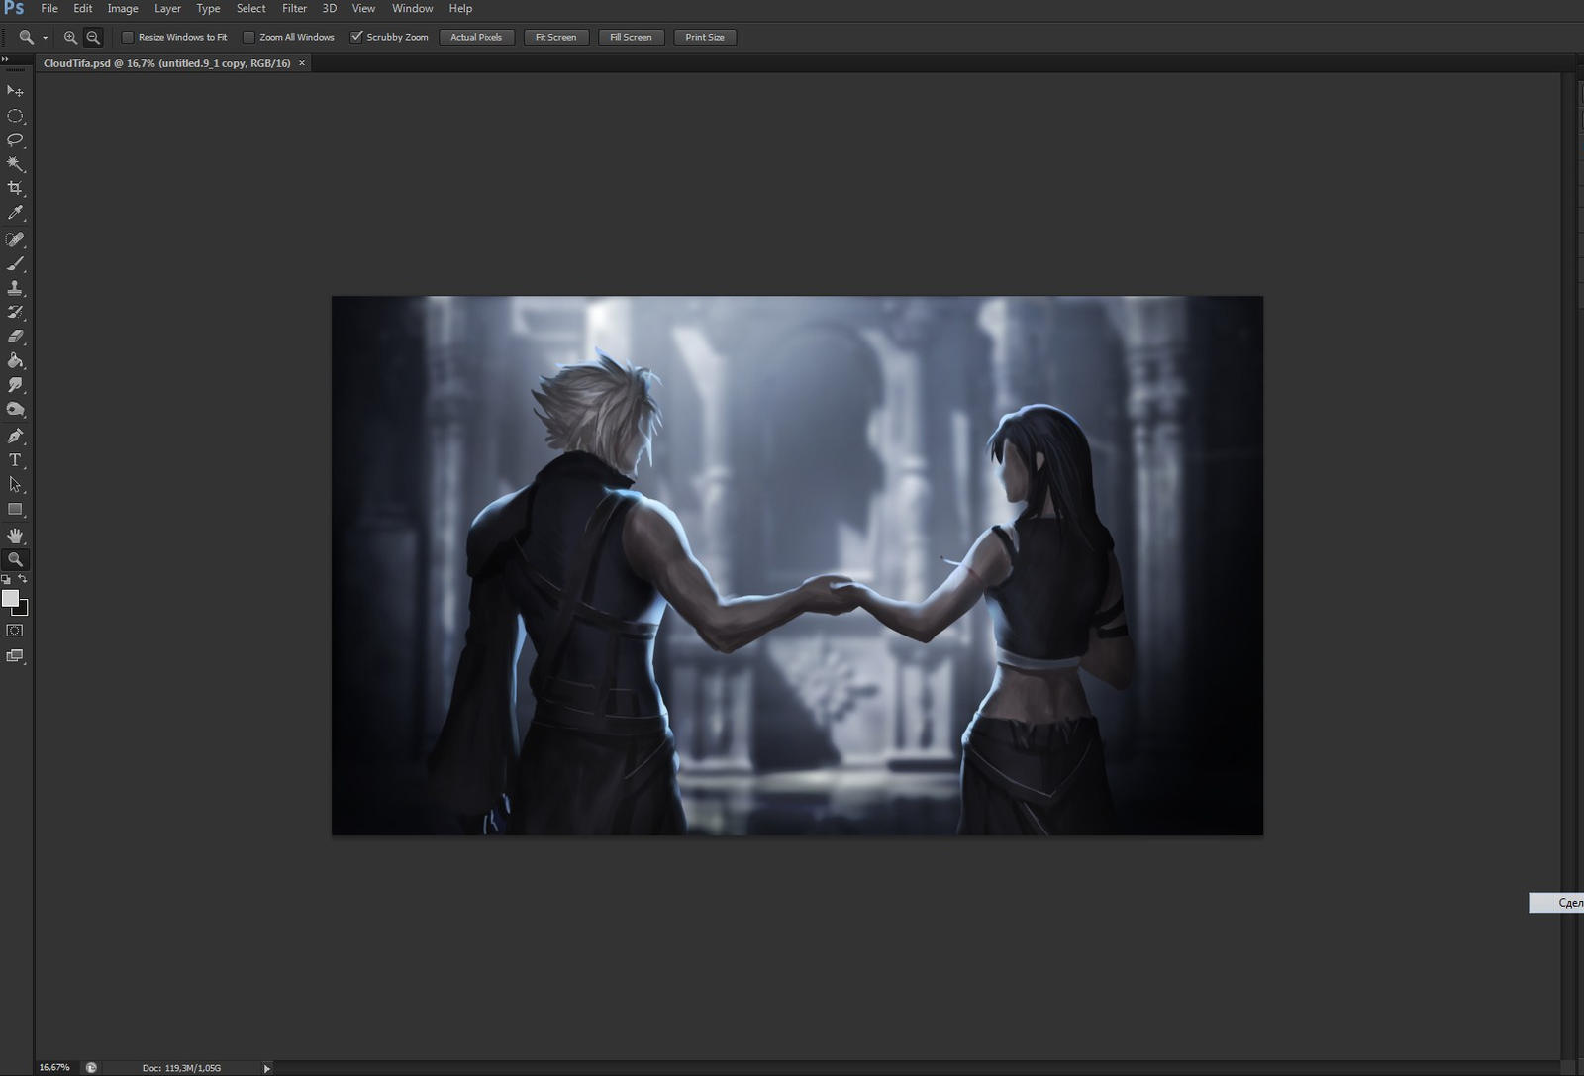This screenshot has width=1584, height=1076.
Task: Open the background color picker swatch
Action: point(23,609)
